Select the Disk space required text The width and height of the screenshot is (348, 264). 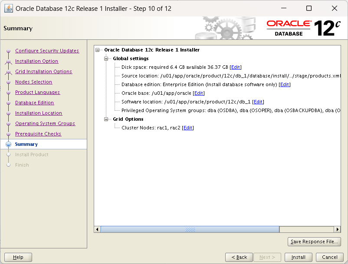175,67
